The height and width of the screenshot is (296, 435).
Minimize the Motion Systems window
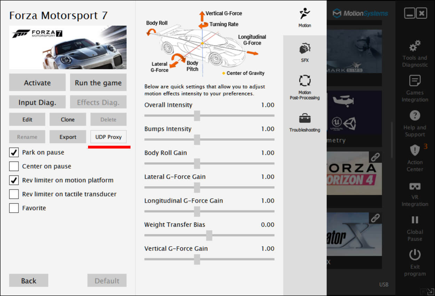coord(410,14)
